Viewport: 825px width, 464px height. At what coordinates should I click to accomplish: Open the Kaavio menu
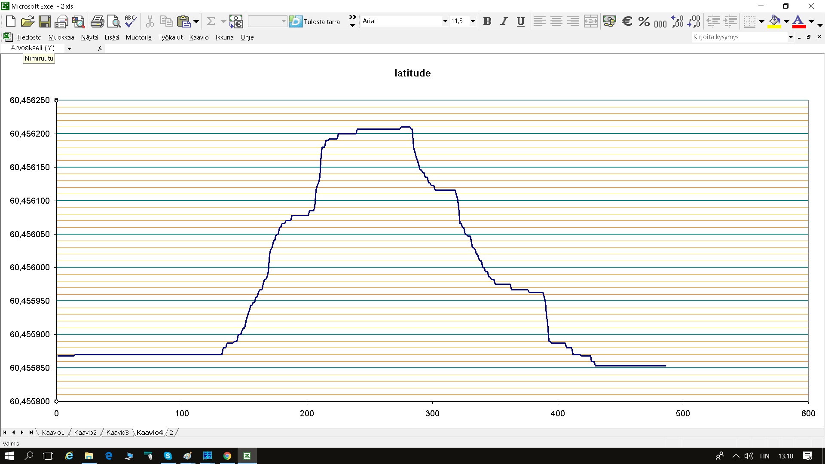coord(199,37)
